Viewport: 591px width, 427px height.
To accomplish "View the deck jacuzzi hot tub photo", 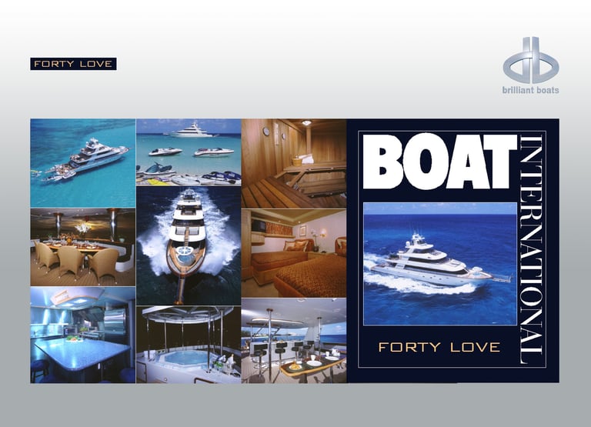I will 189,345.
